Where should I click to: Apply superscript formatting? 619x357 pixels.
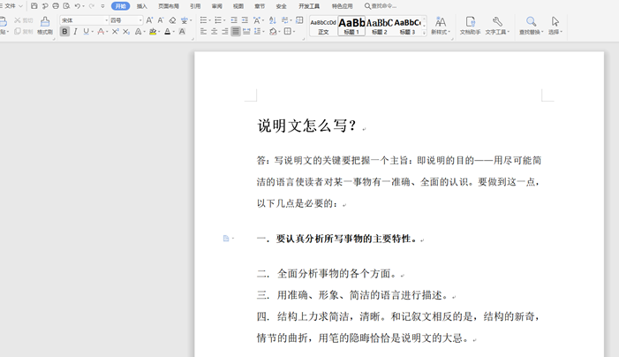pyautogui.click(x=115, y=32)
